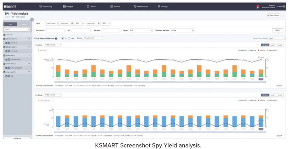Open the Wizards menu
Viewport: 288px width, 149px height.
click(x=115, y=6)
